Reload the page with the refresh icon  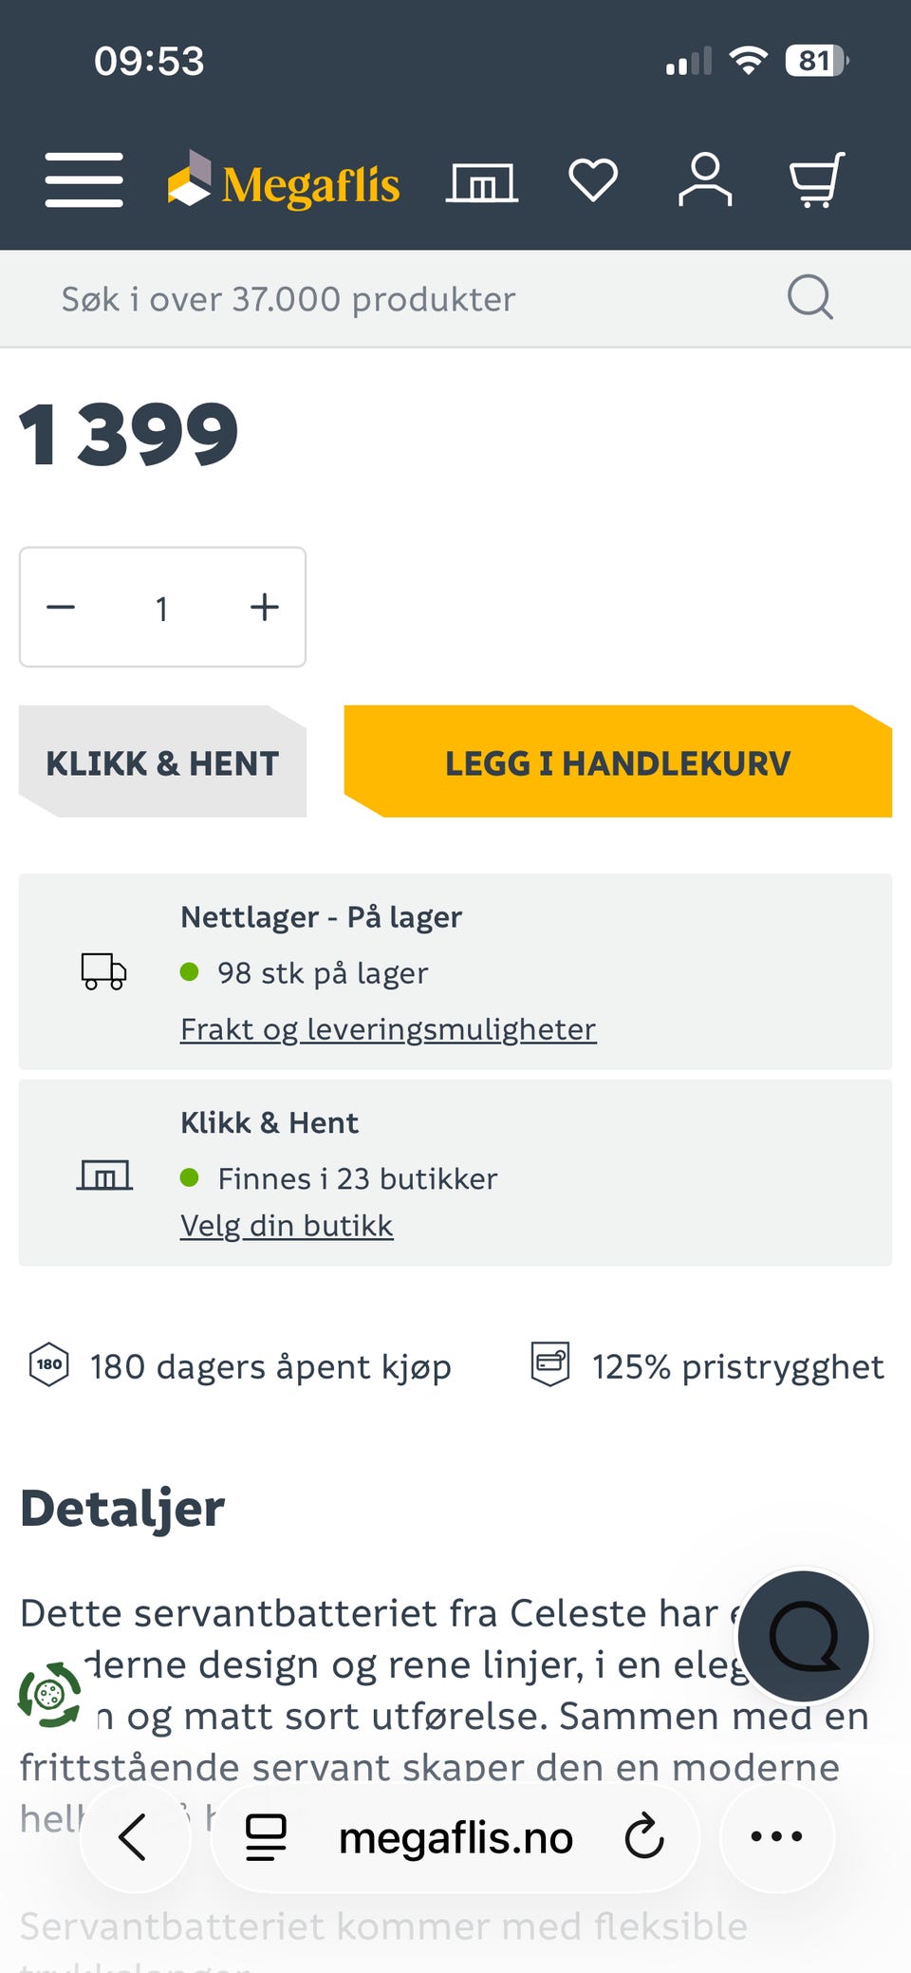[x=643, y=1836]
